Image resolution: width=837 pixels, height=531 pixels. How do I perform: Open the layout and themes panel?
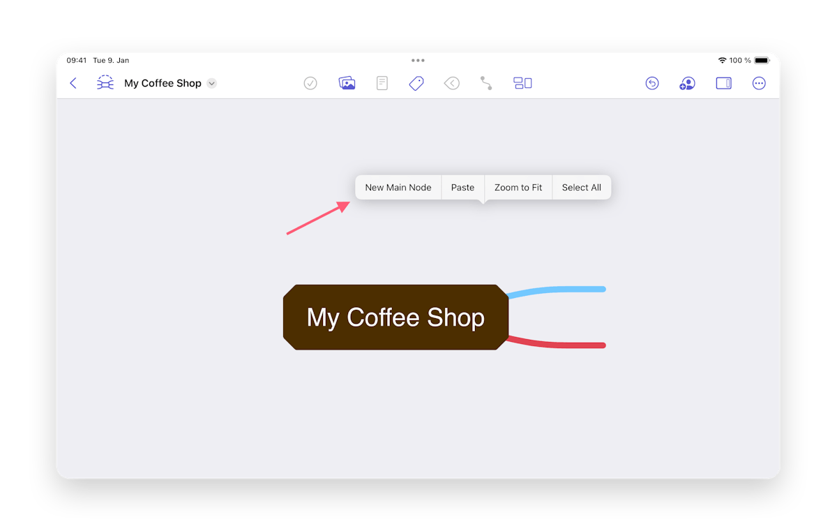coord(522,83)
